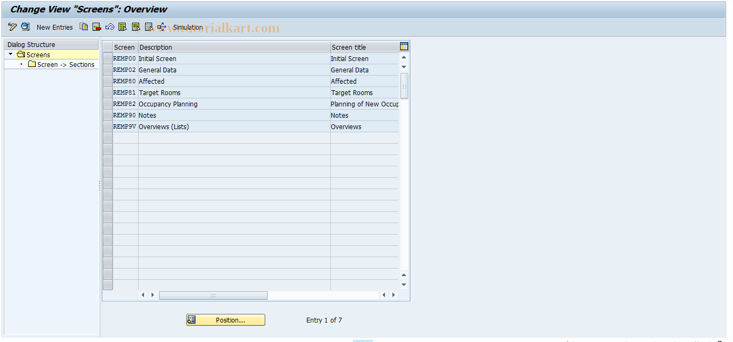Click the Screen column header

[x=125, y=47]
